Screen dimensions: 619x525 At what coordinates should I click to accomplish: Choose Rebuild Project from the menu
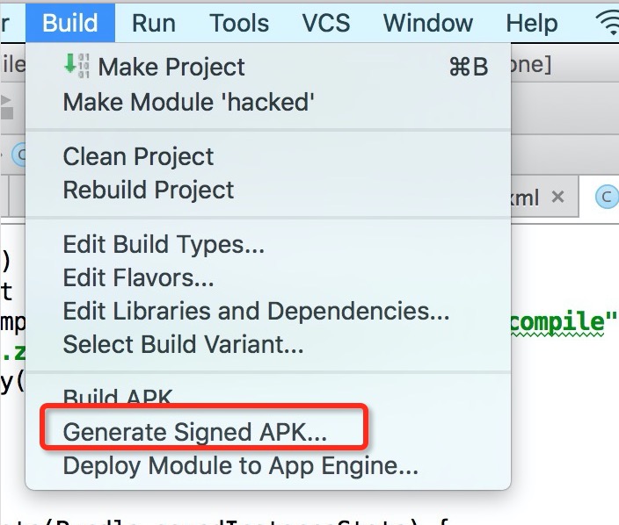[149, 190]
